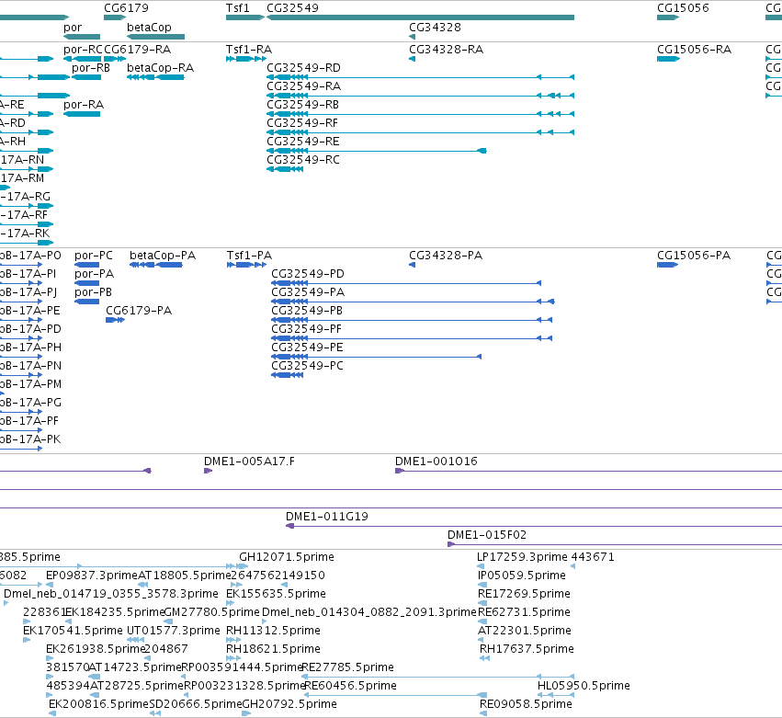Viewport: 782px width, 718px height.
Task: Select the RH18621.5prime EST label
Action: tap(273, 650)
